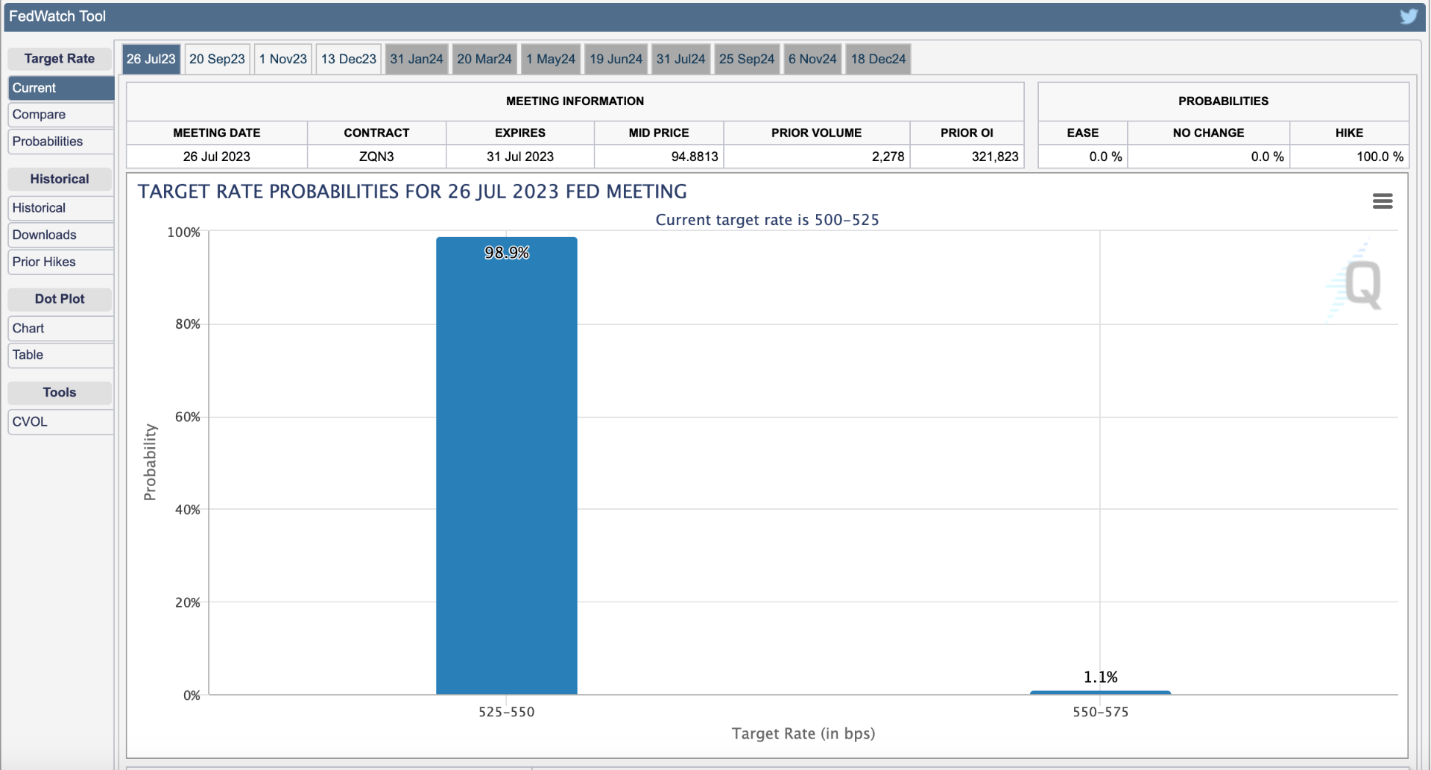Open the Historical data link below the Historical header
Screen dimensions: 1431x770
coord(60,208)
